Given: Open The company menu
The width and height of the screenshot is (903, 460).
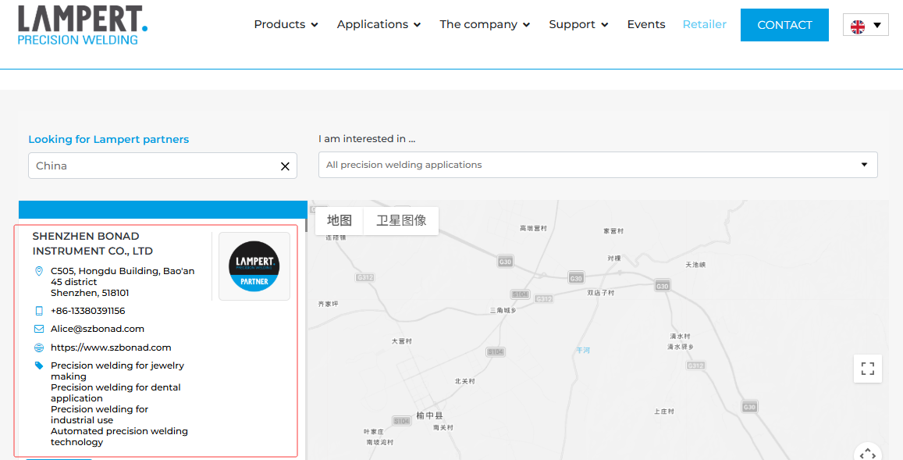Looking at the screenshot, I should [x=485, y=24].
